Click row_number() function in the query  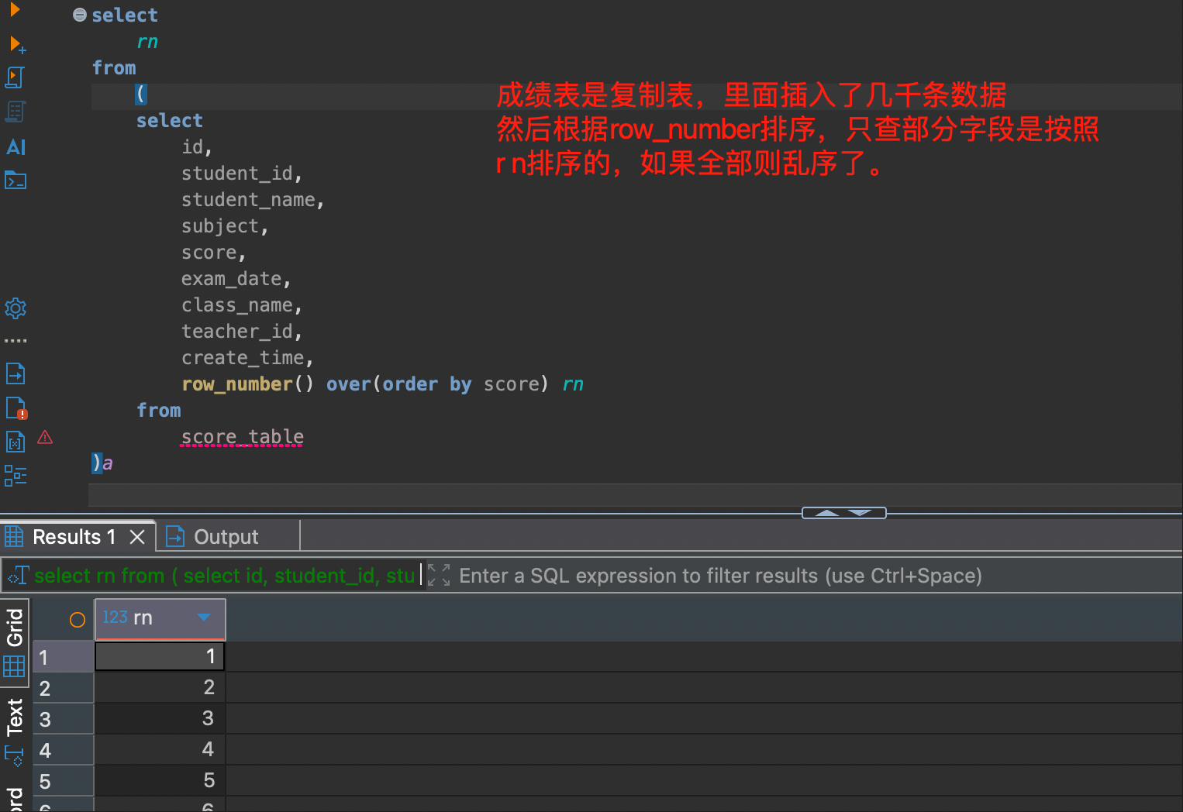pyautogui.click(x=248, y=384)
